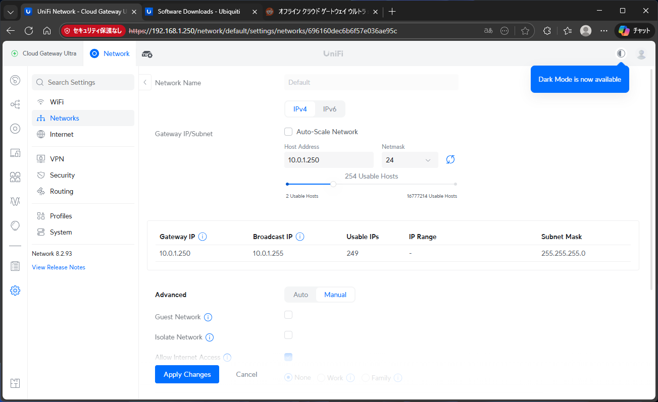Click the dark mode toggle icon
The image size is (658, 402).
click(x=621, y=53)
